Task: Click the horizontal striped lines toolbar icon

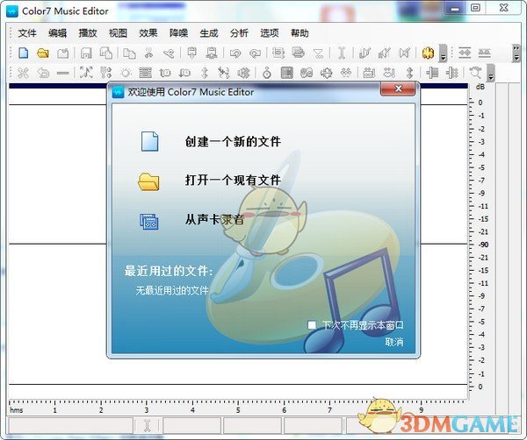Action: click(x=145, y=73)
